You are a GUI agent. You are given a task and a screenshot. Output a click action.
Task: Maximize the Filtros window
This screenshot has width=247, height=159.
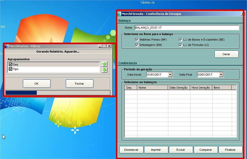click(x=104, y=46)
